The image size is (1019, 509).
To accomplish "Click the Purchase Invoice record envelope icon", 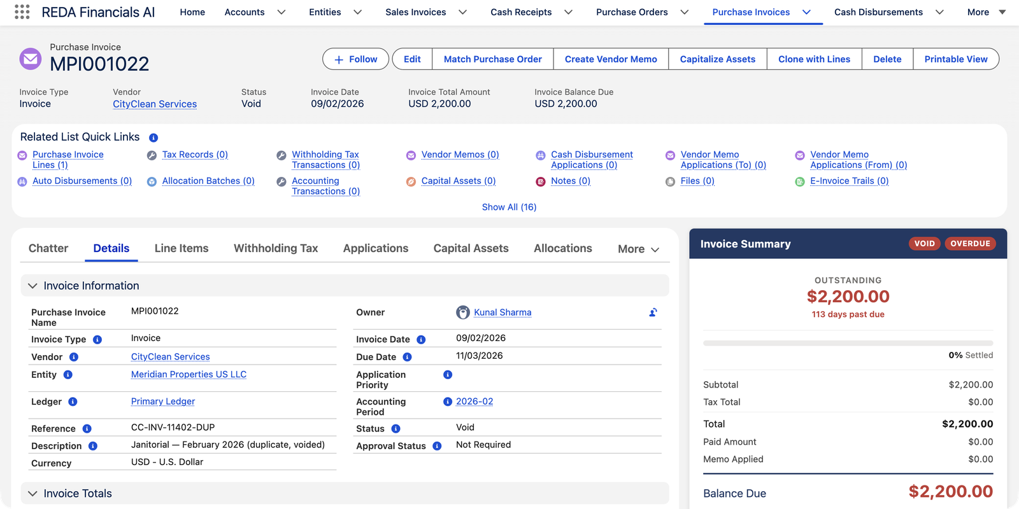I will pyautogui.click(x=31, y=59).
